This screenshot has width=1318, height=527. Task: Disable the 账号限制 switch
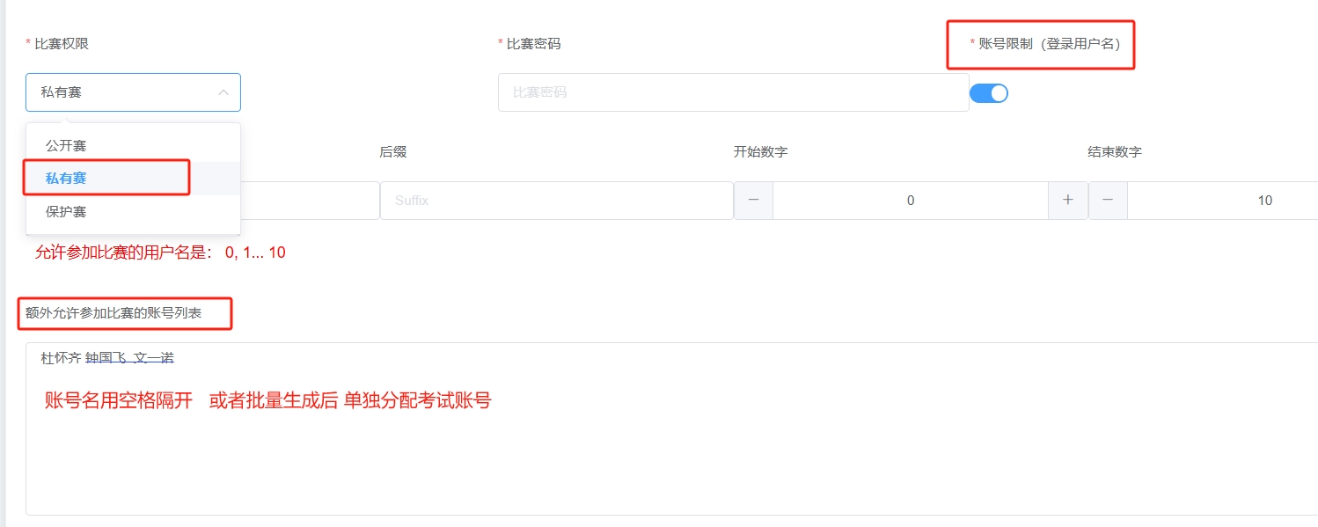point(989,92)
